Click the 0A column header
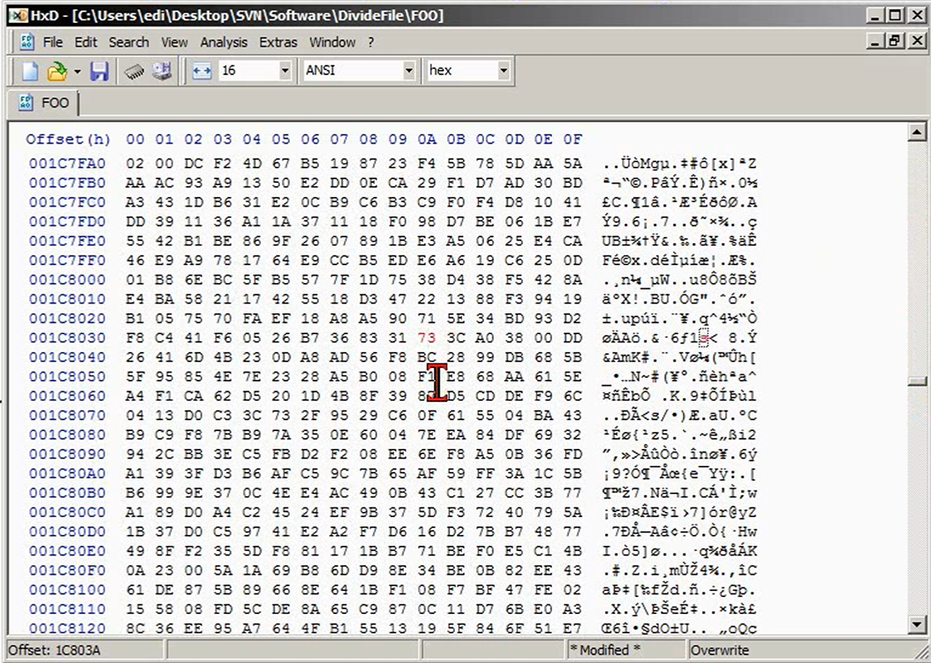This screenshot has width=931, height=663. [x=427, y=139]
